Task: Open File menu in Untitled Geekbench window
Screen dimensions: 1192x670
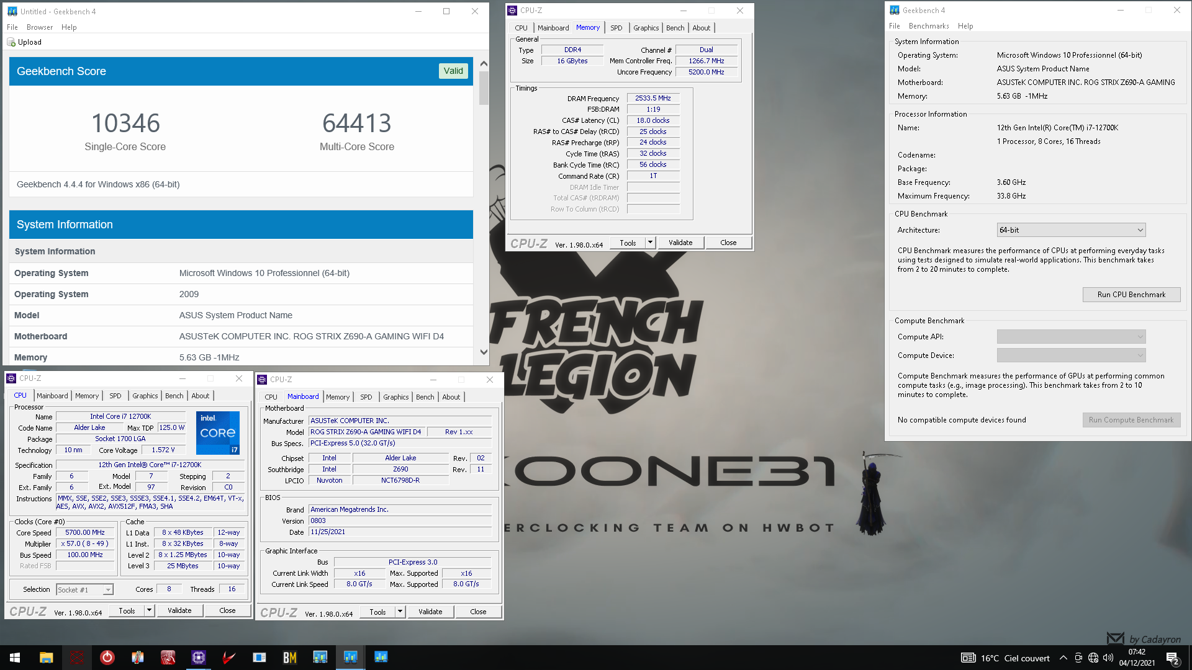Action: pyautogui.click(x=12, y=27)
